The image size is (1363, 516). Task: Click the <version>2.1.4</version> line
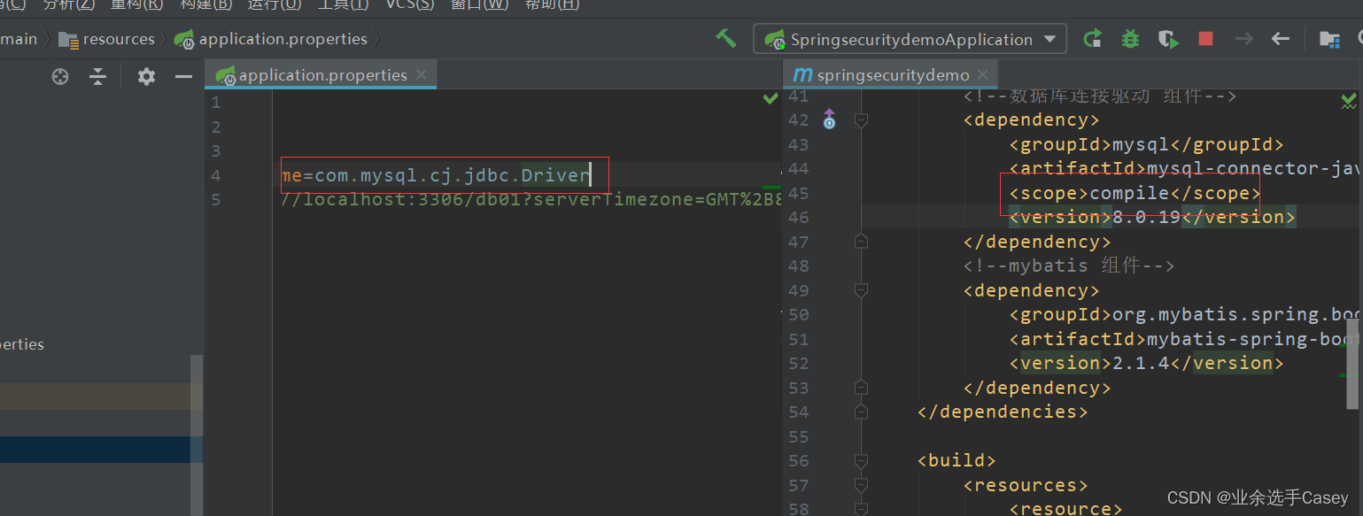click(x=1146, y=363)
